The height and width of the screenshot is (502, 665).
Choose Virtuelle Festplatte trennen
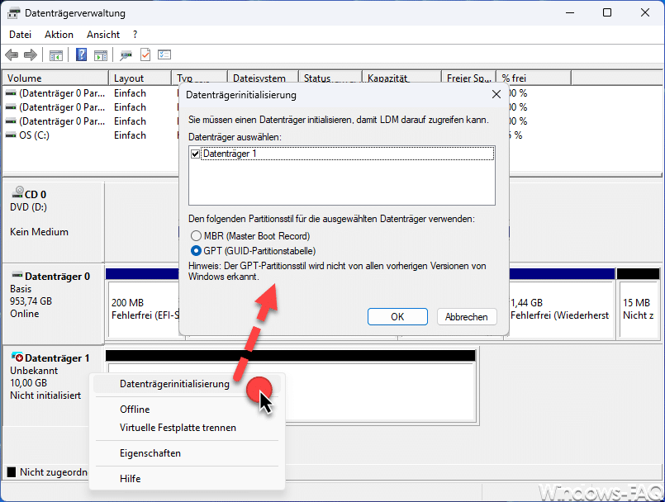pos(187,428)
